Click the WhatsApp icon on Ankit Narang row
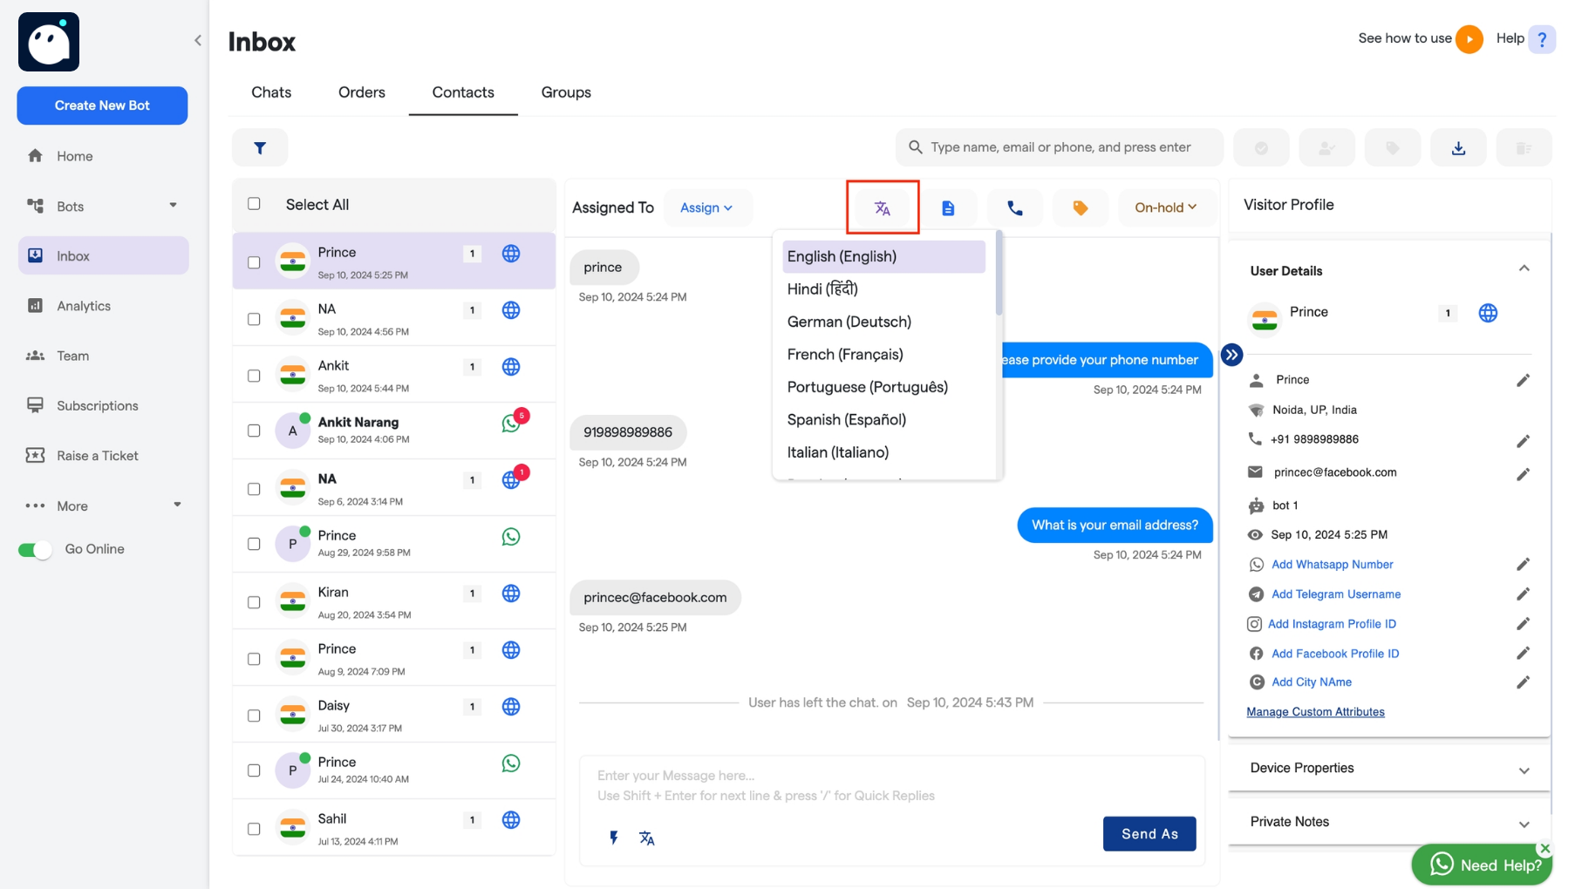The height and width of the screenshot is (889, 1575). pyautogui.click(x=511, y=424)
